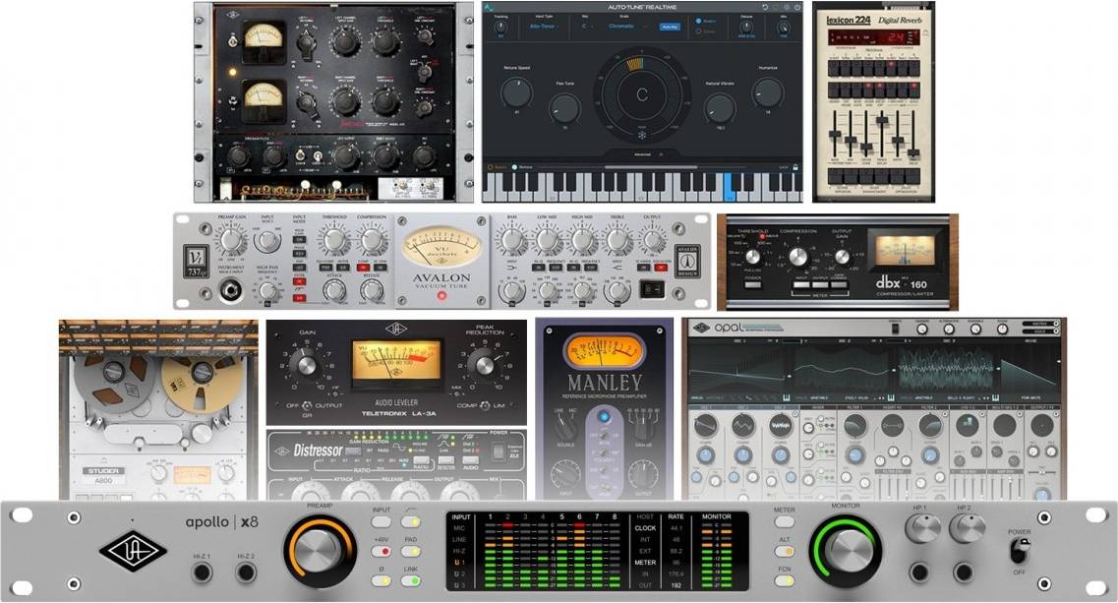
Task: Click the Hi-Z 1 input jack
Action: (202, 573)
